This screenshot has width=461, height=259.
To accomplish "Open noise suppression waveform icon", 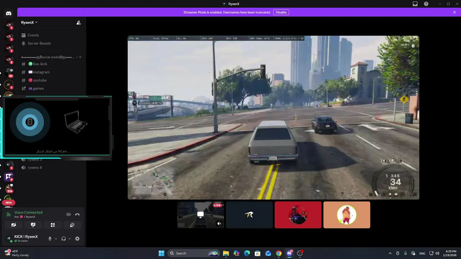I will pos(68,214).
